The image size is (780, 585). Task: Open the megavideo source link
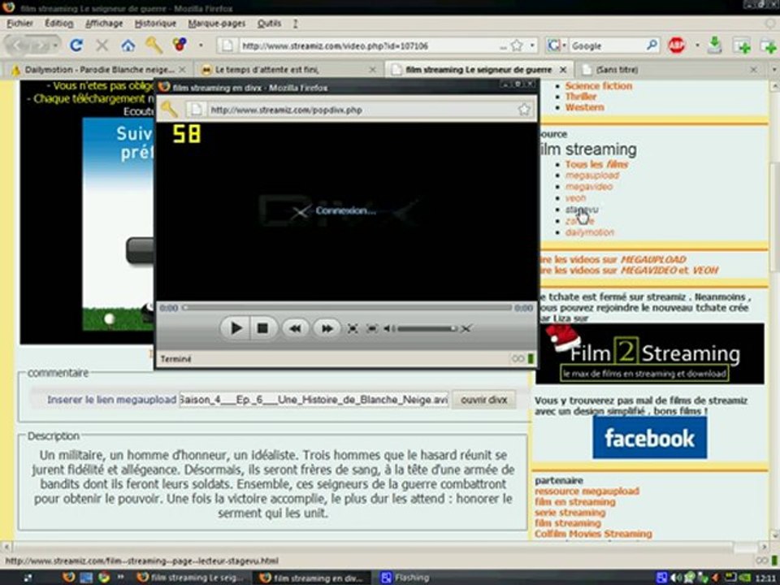(588, 187)
